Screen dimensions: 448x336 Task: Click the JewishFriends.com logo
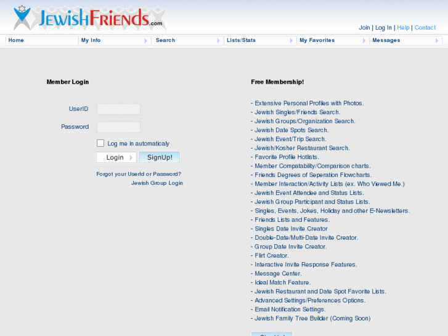90,18
